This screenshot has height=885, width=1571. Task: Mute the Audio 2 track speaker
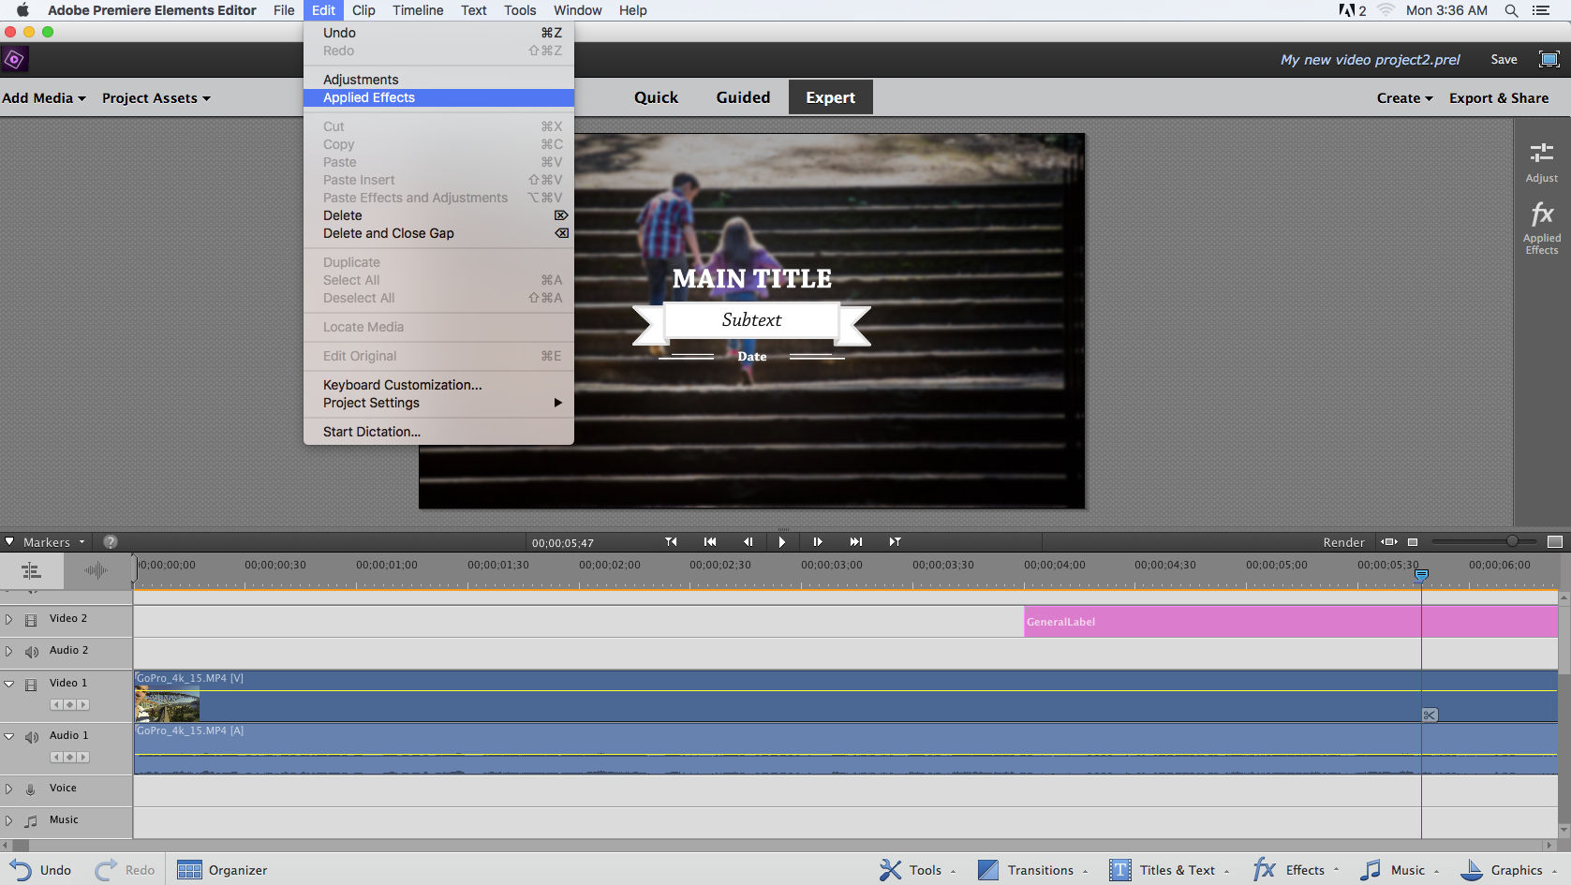[31, 651]
